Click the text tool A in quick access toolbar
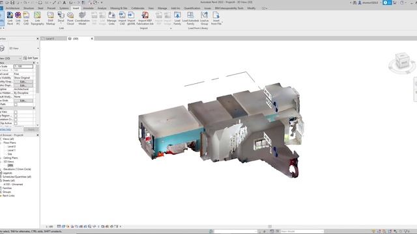The height and width of the screenshot is (234, 417). [x=64, y=3]
